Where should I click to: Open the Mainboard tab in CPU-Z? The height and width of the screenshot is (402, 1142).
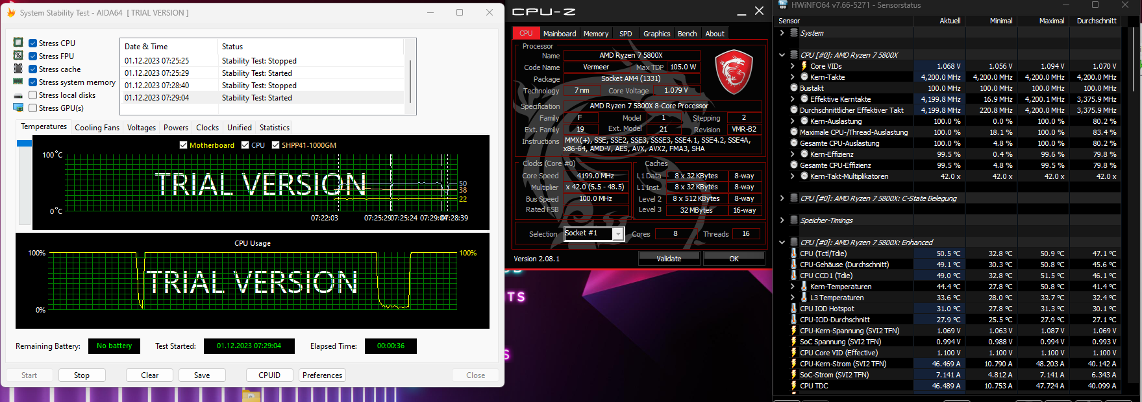pyautogui.click(x=560, y=34)
